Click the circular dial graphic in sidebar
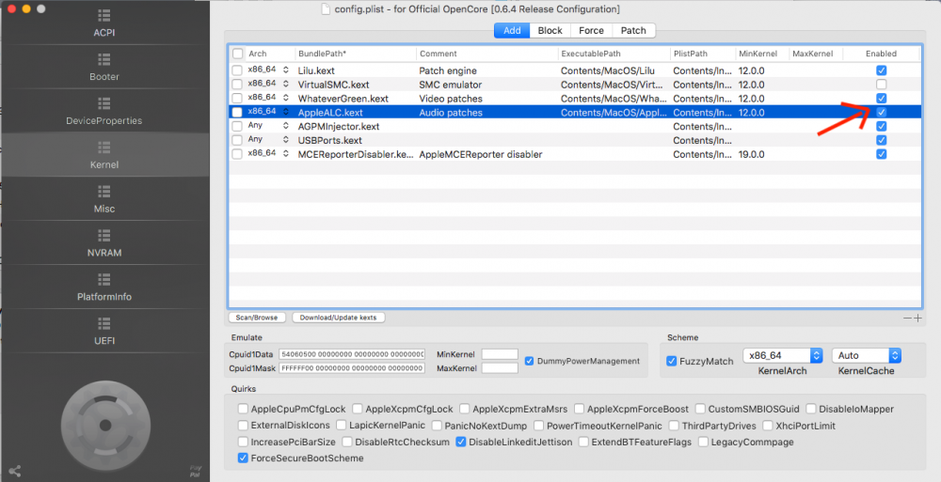 (105, 425)
